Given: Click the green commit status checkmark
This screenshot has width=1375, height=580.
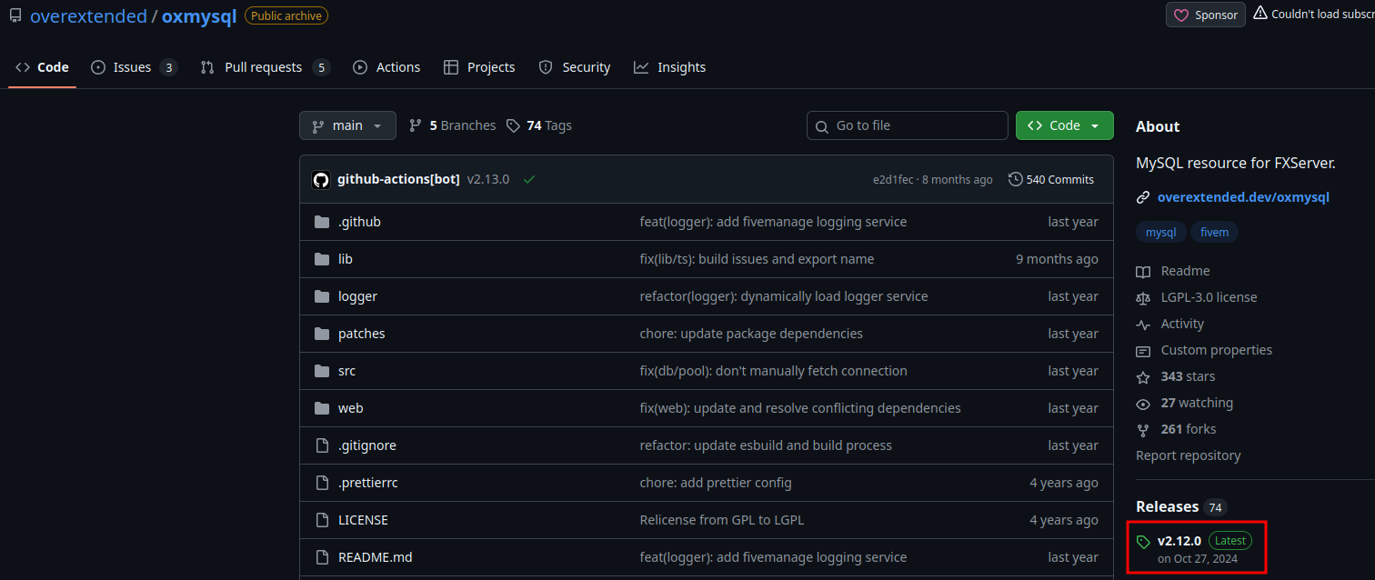Looking at the screenshot, I should click(529, 180).
